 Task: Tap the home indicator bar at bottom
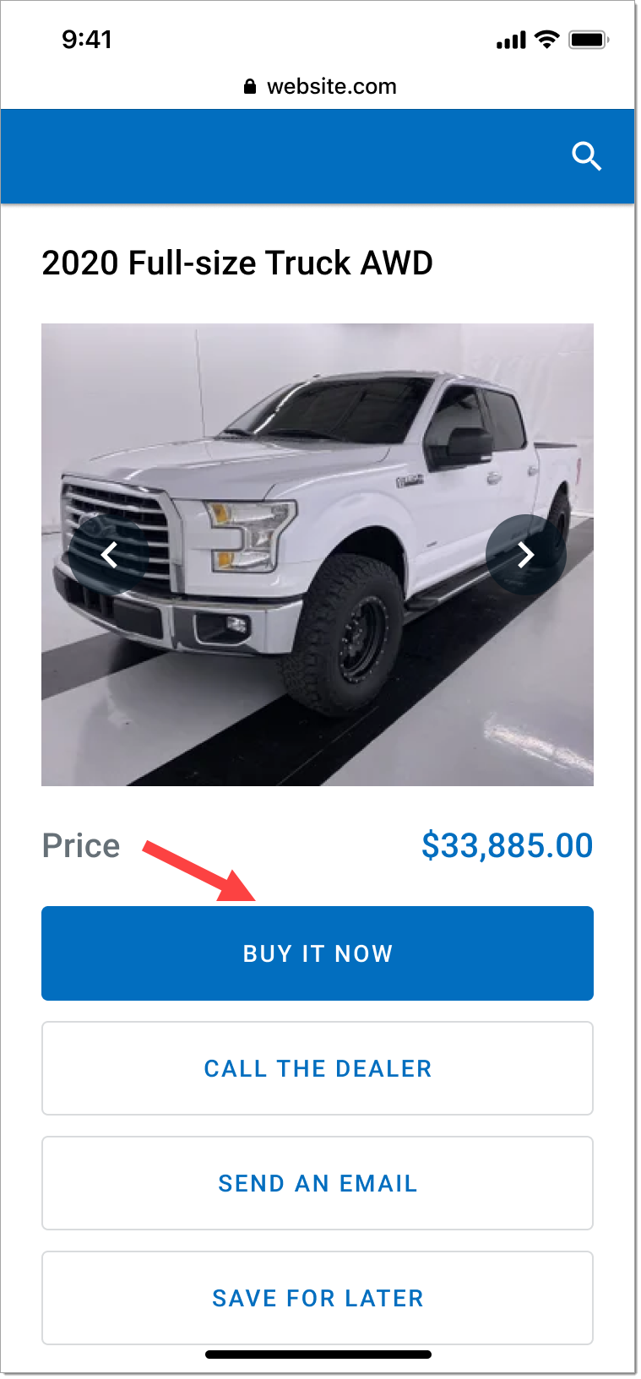[318, 1355]
